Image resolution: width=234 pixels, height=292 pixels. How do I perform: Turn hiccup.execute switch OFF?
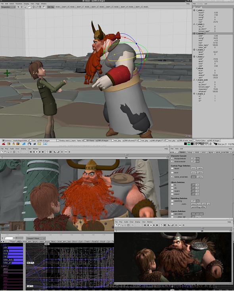pyautogui.click(x=193, y=158)
